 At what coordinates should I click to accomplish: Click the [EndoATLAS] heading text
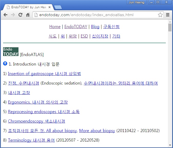(x=32, y=54)
